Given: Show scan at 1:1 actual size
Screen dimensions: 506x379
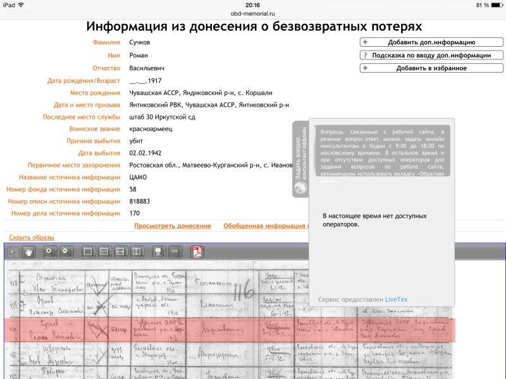Looking at the screenshot, I should pyautogui.click(x=104, y=251).
